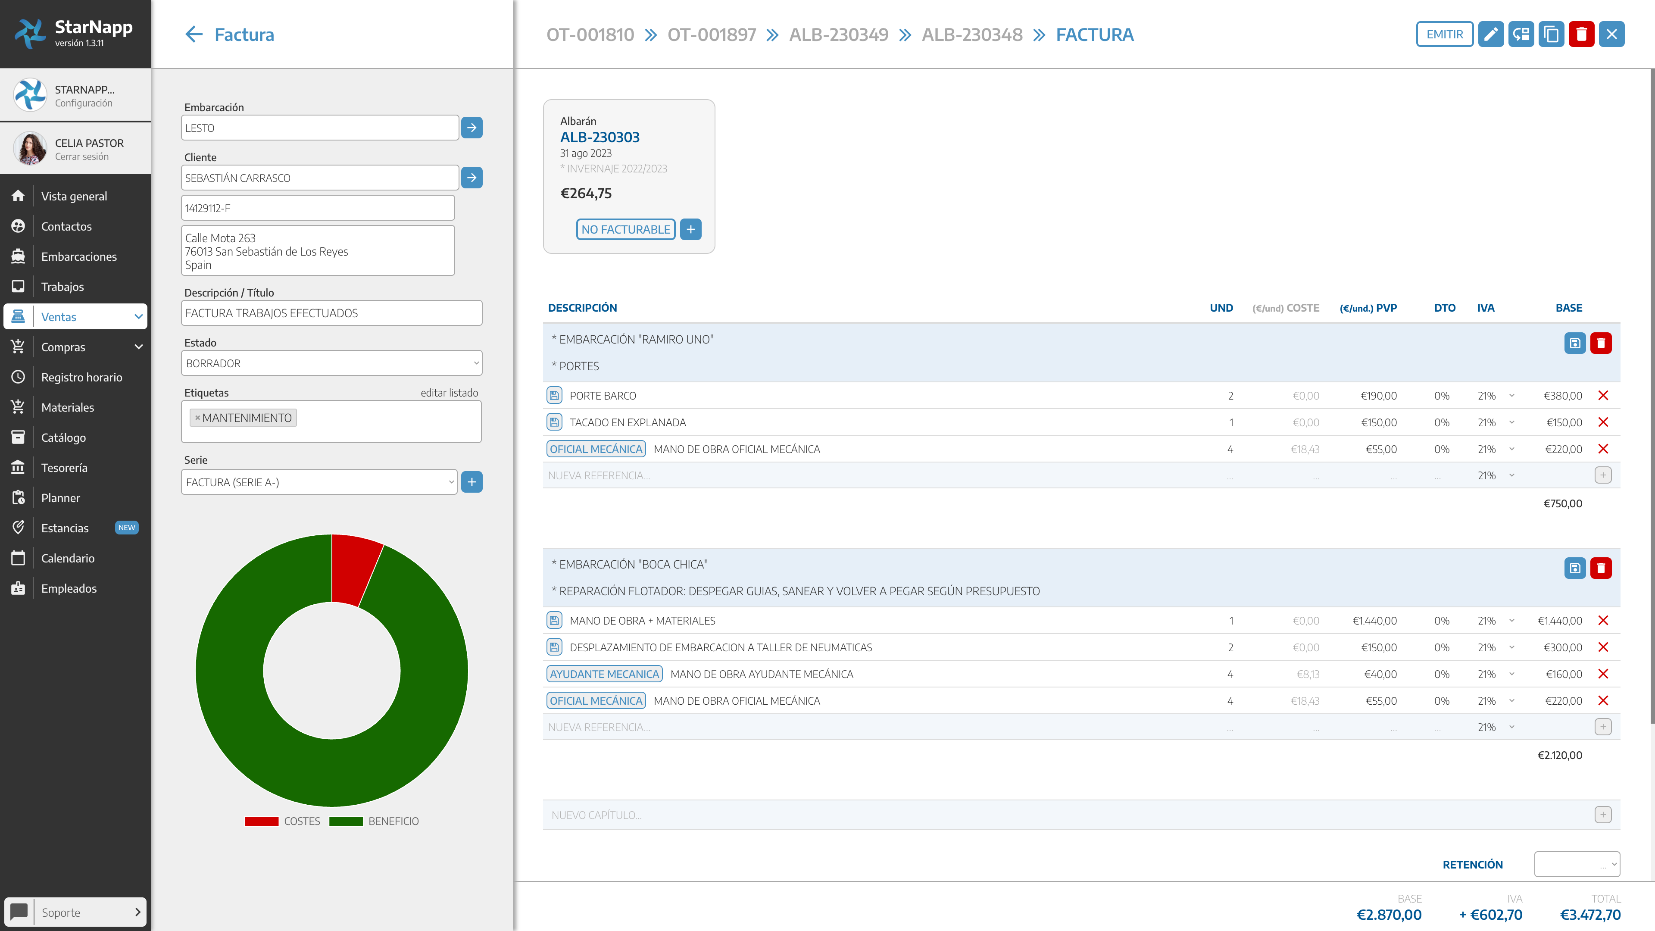Screen dimensions: 1655x931
Task: Add new series with plus button
Action: pyautogui.click(x=472, y=482)
